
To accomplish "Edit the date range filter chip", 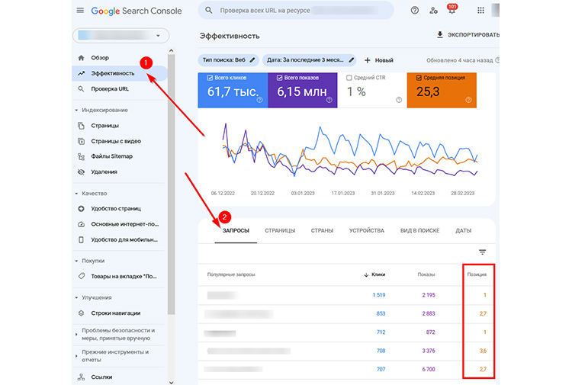I will 310,59.
